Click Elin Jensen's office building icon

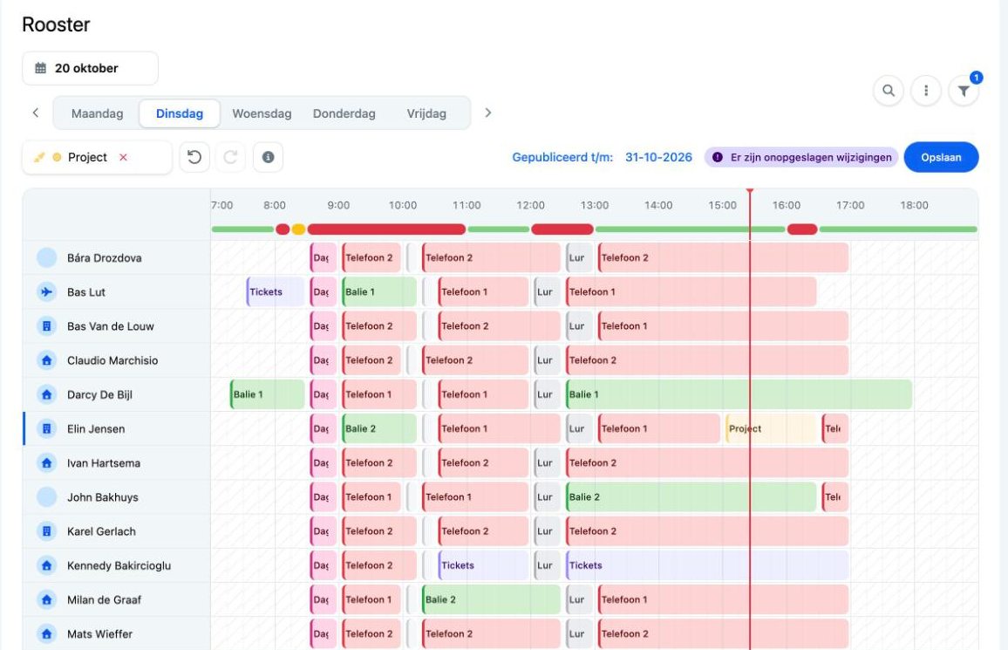pyautogui.click(x=46, y=429)
